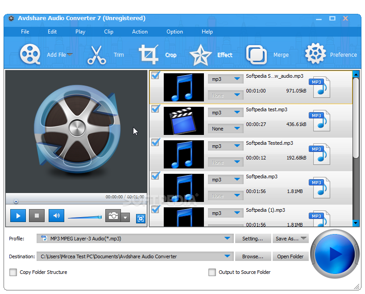The height and width of the screenshot is (294, 365).
Task: Open mp3 format dropdown for Softpedia S...w_audio.mp3
Action: point(226,79)
